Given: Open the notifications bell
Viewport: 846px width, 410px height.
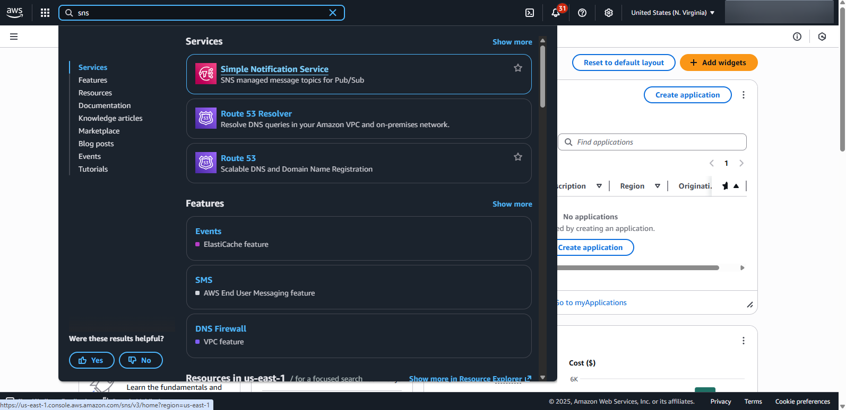Looking at the screenshot, I should tap(556, 13).
